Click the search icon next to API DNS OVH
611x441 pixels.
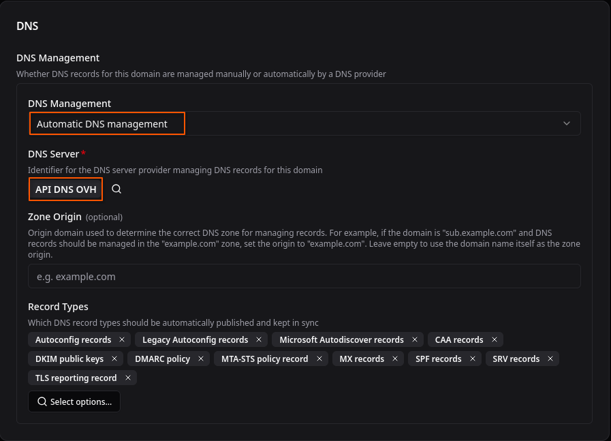pyautogui.click(x=116, y=189)
